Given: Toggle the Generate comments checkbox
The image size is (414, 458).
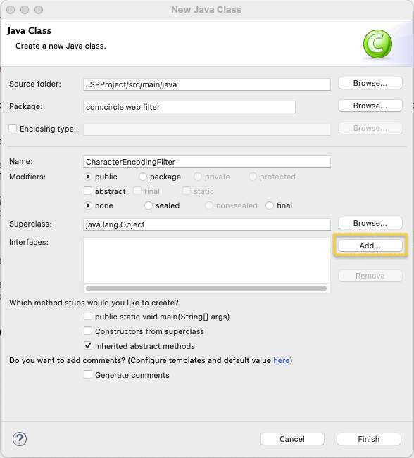Looking at the screenshot, I should click(88, 375).
